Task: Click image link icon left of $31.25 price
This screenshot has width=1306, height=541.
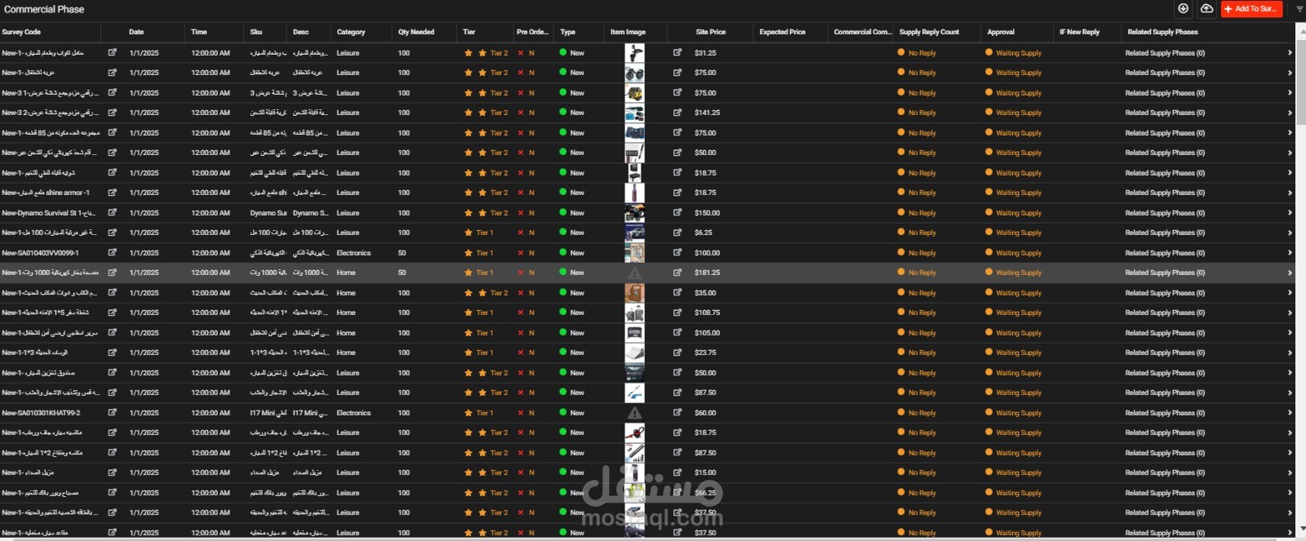Action: (x=677, y=52)
